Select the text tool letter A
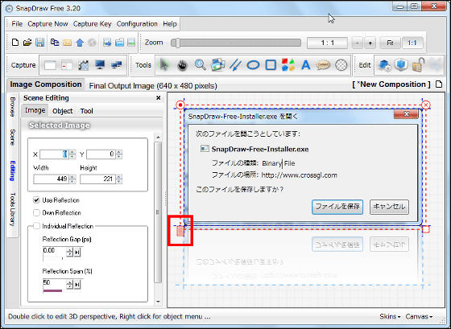The width and height of the screenshot is (451, 329). click(x=306, y=65)
